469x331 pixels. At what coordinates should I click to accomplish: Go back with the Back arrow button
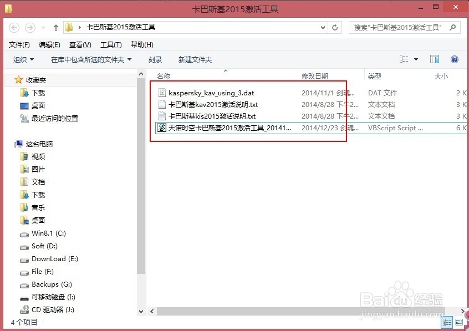14,28
